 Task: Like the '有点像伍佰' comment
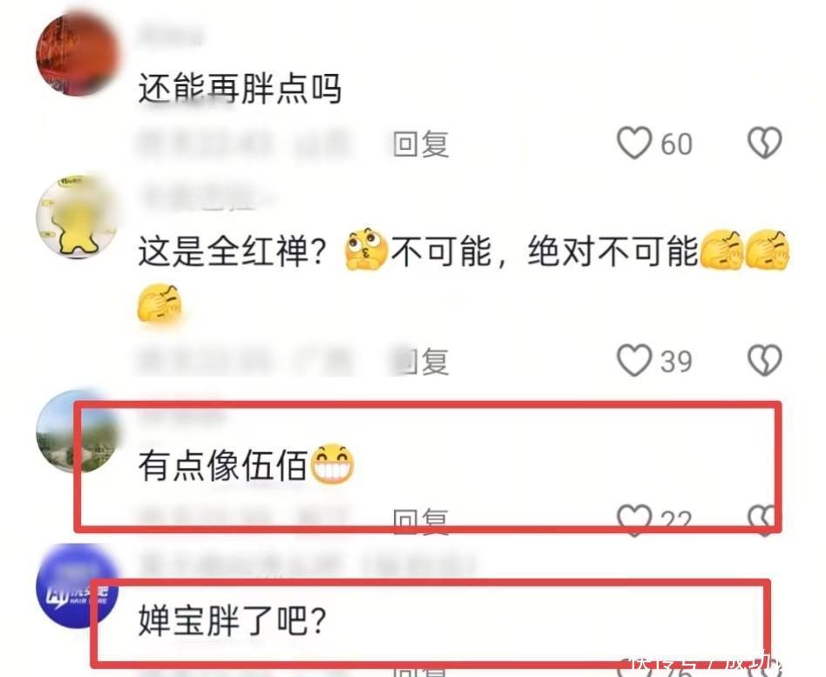click(x=633, y=519)
